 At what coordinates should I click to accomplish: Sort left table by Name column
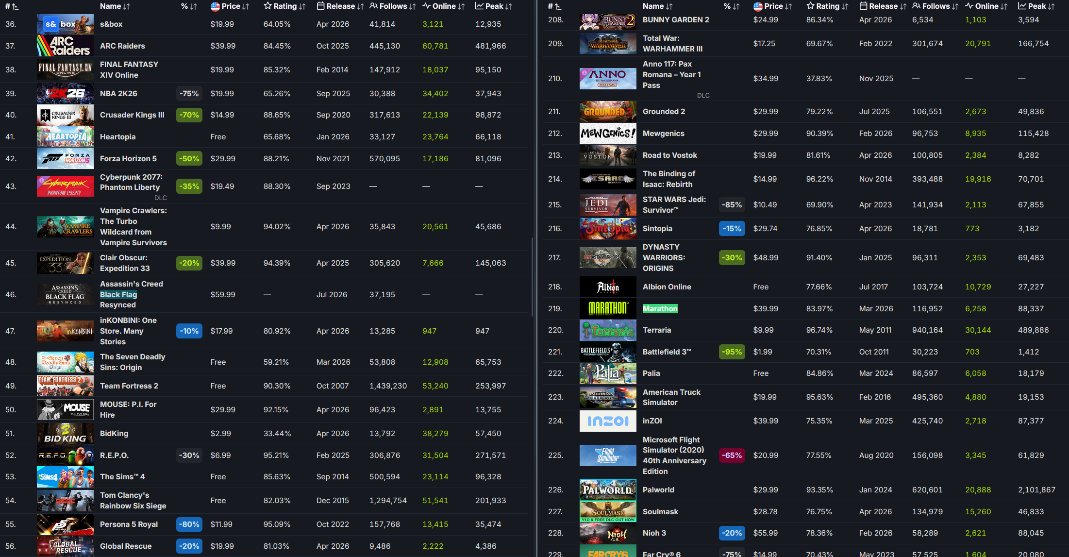115,6
